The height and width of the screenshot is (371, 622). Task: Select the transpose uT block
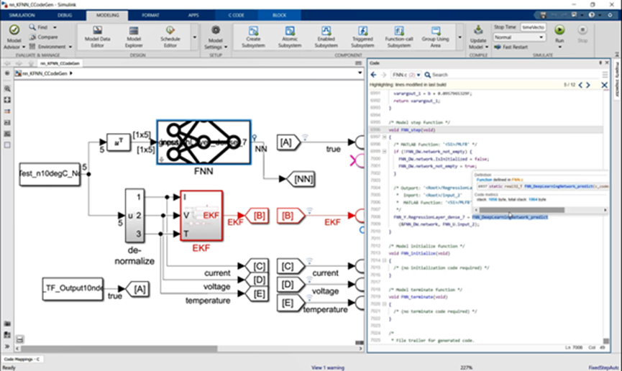coord(118,142)
